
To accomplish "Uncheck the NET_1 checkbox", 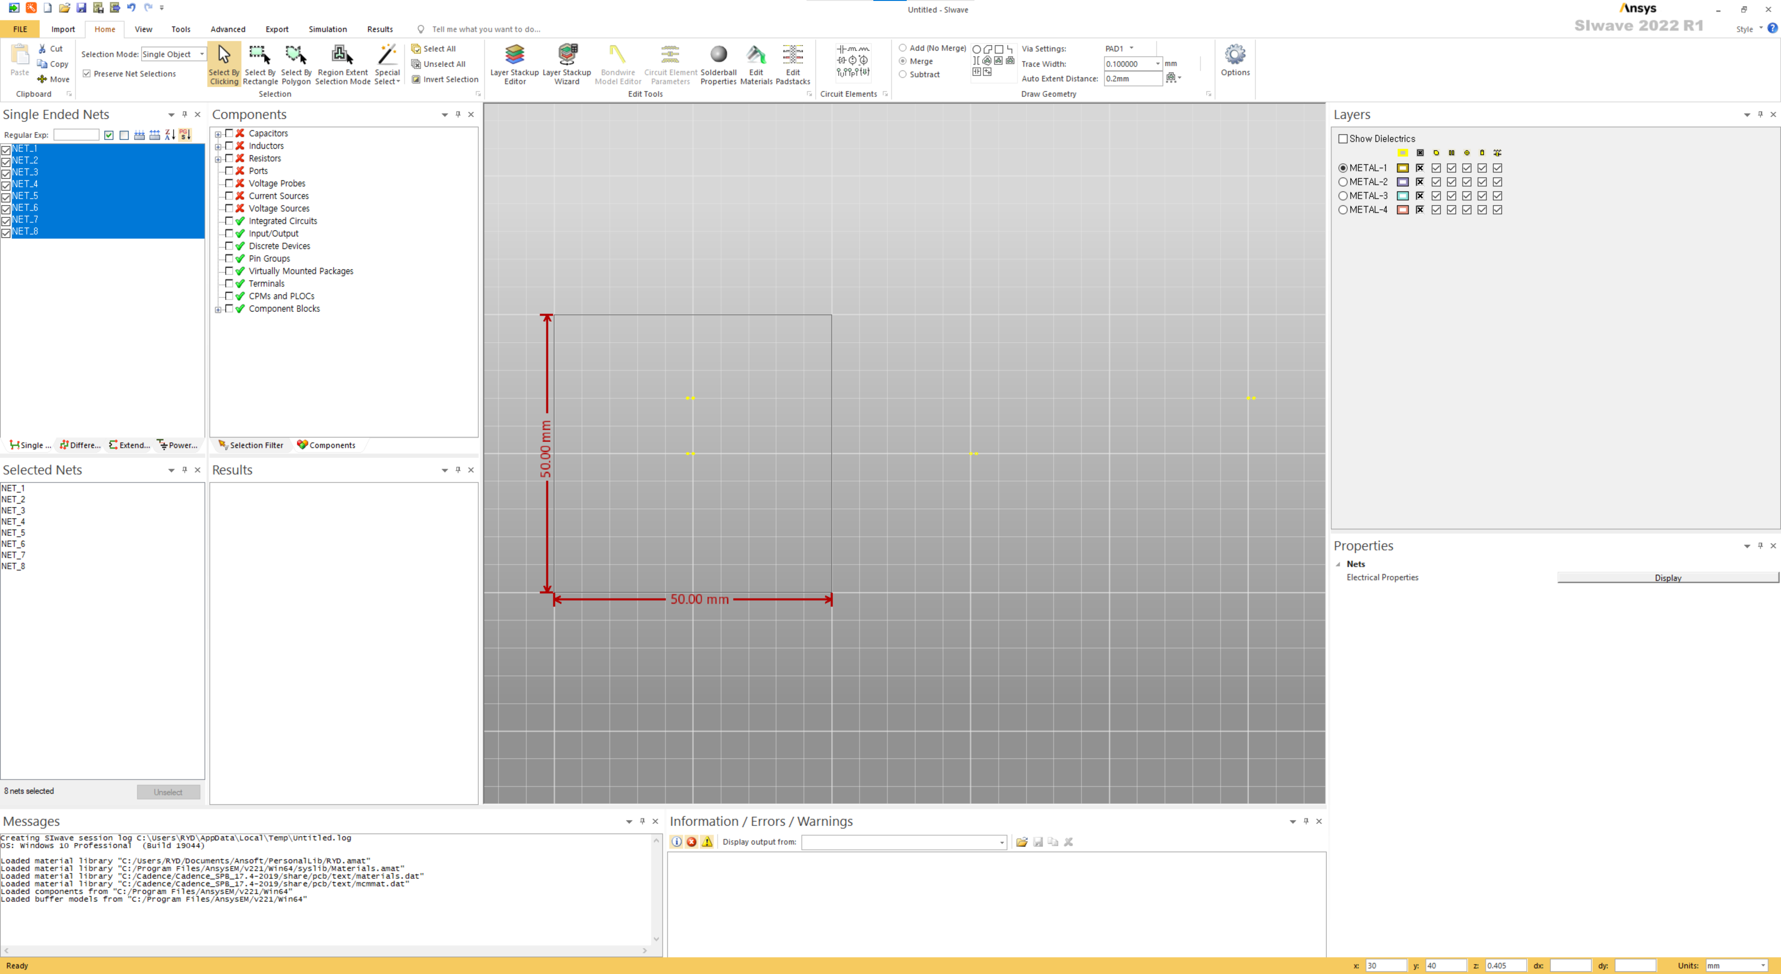I will [x=6, y=149].
